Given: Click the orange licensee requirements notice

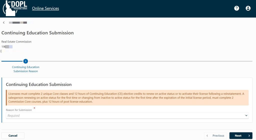Looking at the screenshot, I should coord(127,98).
